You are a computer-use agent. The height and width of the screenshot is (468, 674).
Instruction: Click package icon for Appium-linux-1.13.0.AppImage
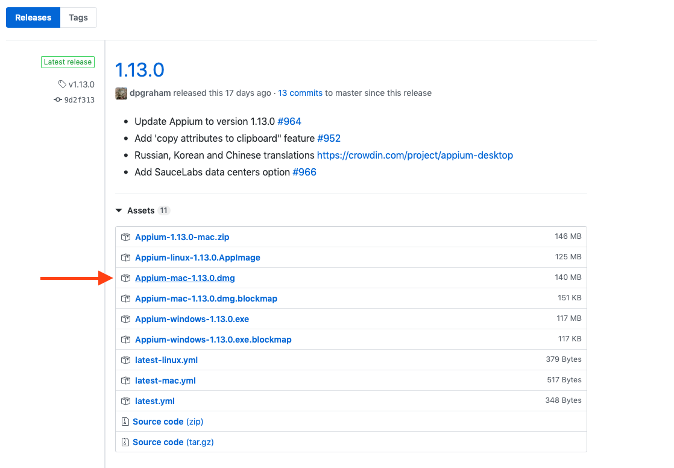pos(125,258)
